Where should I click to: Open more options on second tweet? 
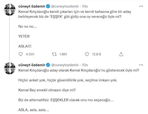[x=141, y=65]
